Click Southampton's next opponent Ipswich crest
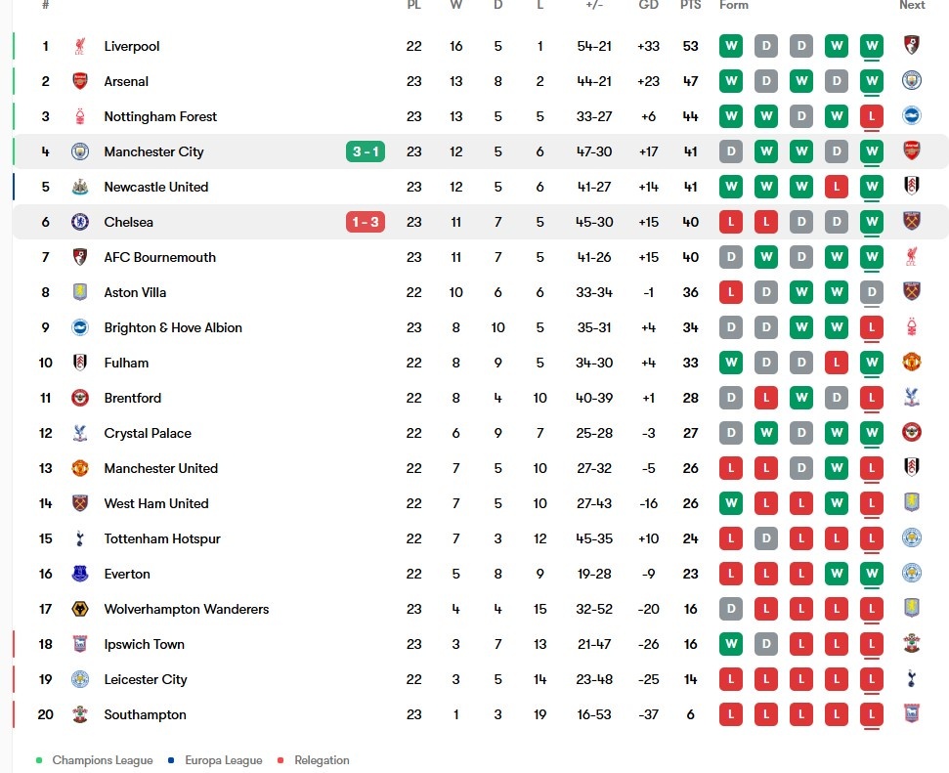The height and width of the screenshot is (773, 949). tap(912, 713)
